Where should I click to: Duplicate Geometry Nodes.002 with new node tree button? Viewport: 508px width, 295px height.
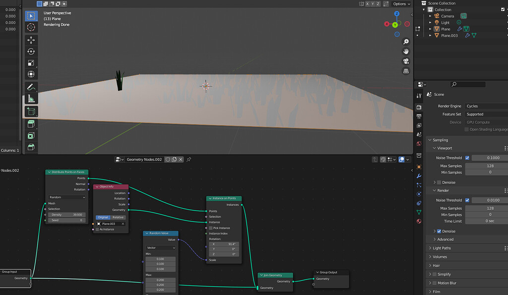tap(174, 159)
